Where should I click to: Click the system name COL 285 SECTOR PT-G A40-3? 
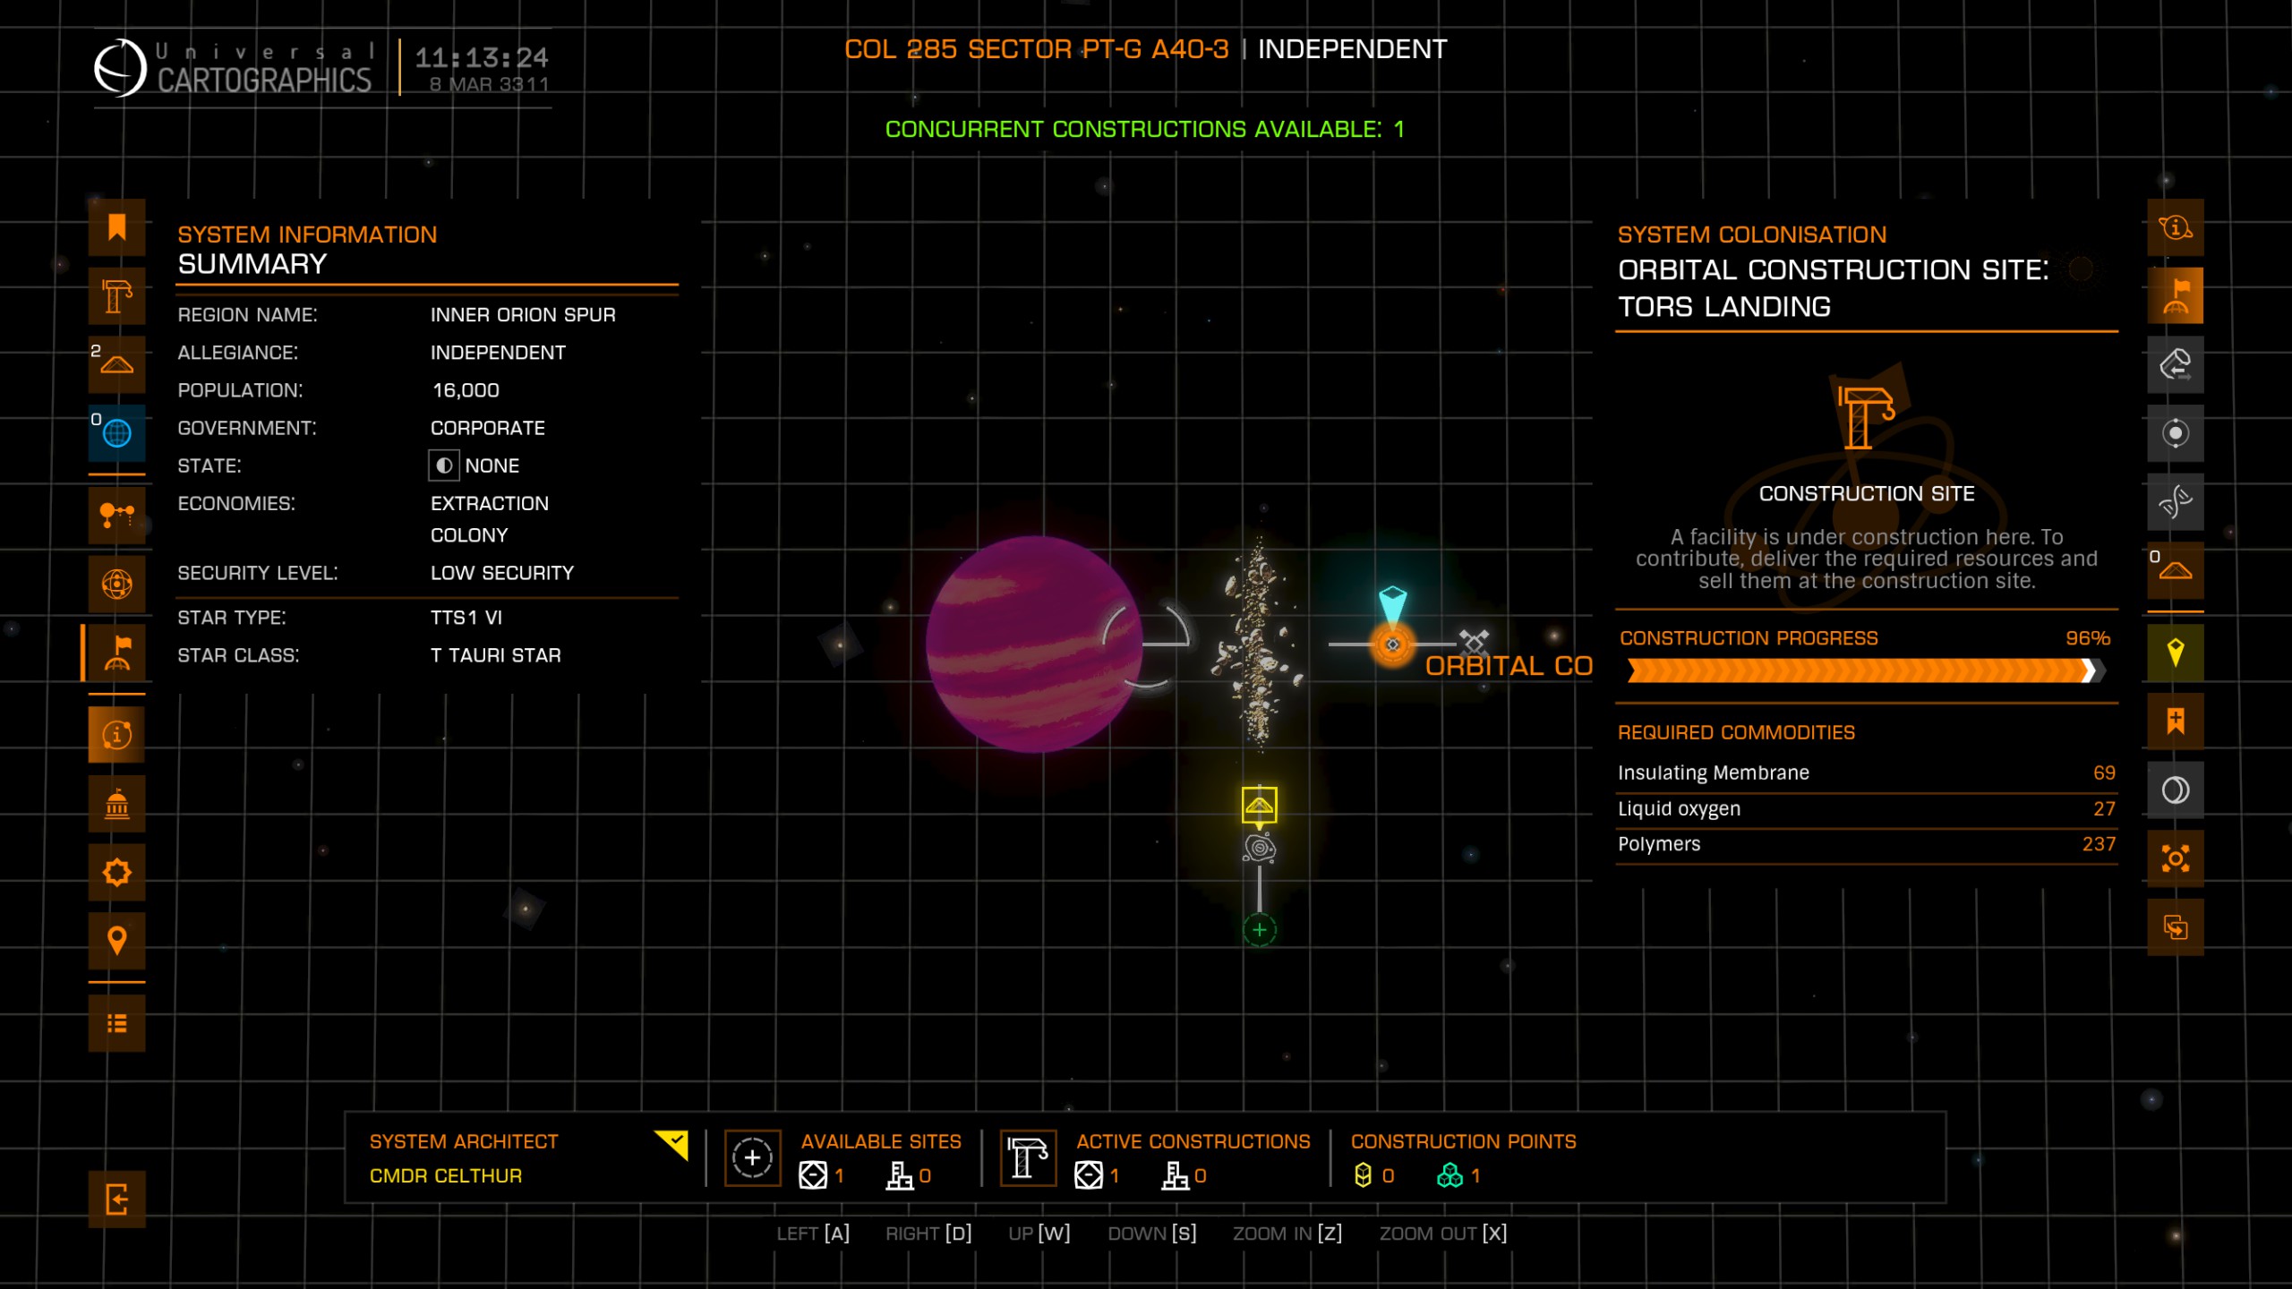tap(1036, 49)
